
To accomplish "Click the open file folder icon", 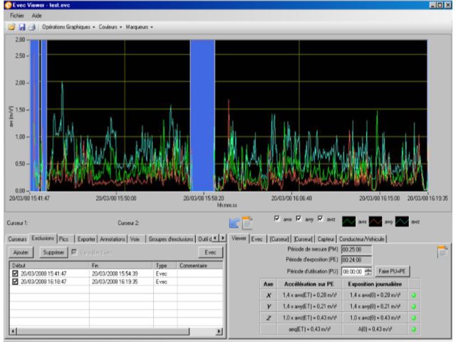I will point(11,27).
